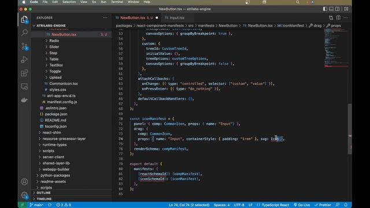Image resolution: width=370 pixels, height=208 pixels.
Task: Expand the python-packages folder
Action: point(55,175)
